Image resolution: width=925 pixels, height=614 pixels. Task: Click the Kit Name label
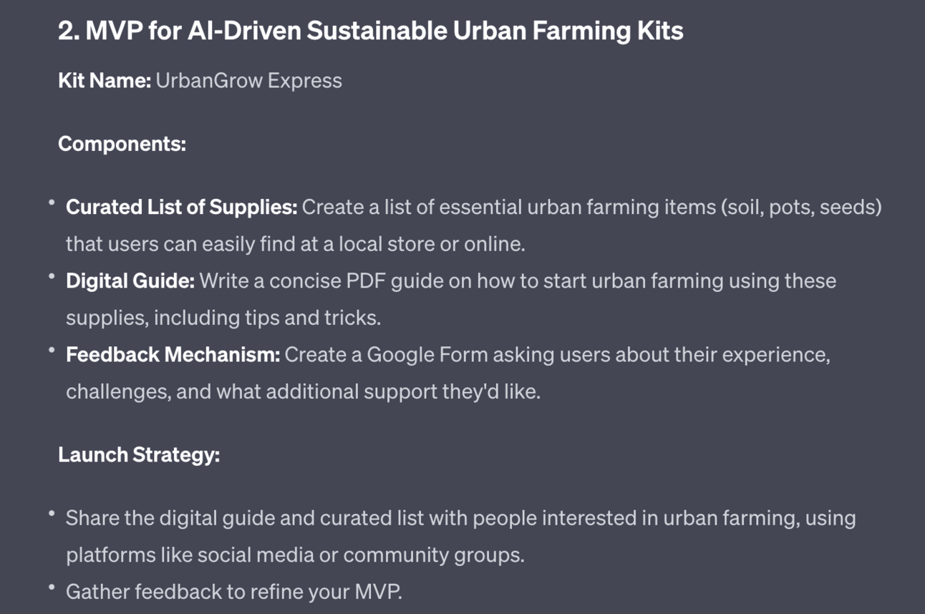tap(104, 80)
